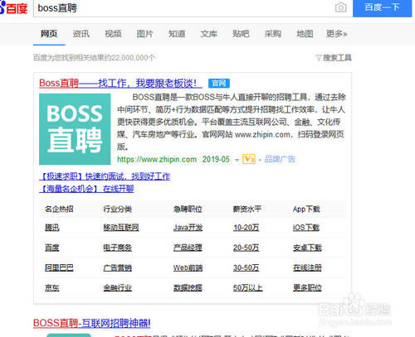415x337 pixels.
Task: Click the camera image search icon
Action: point(340,7)
